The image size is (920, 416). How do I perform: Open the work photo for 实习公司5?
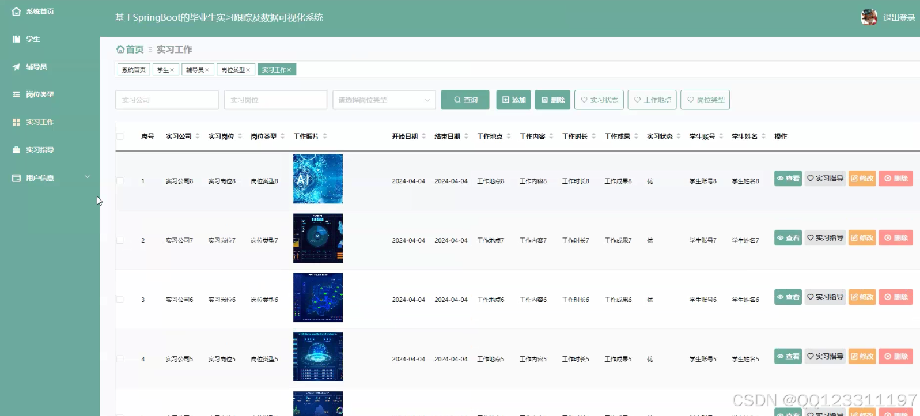pos(318,357)
